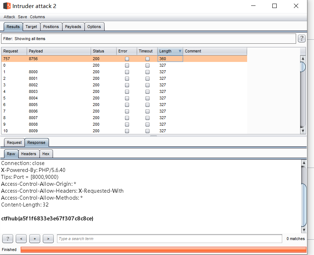The height and width of the screenshot is (255, 314).
Task: Toggle Error checkbox for payload 8000
Action: click(127, 72)
